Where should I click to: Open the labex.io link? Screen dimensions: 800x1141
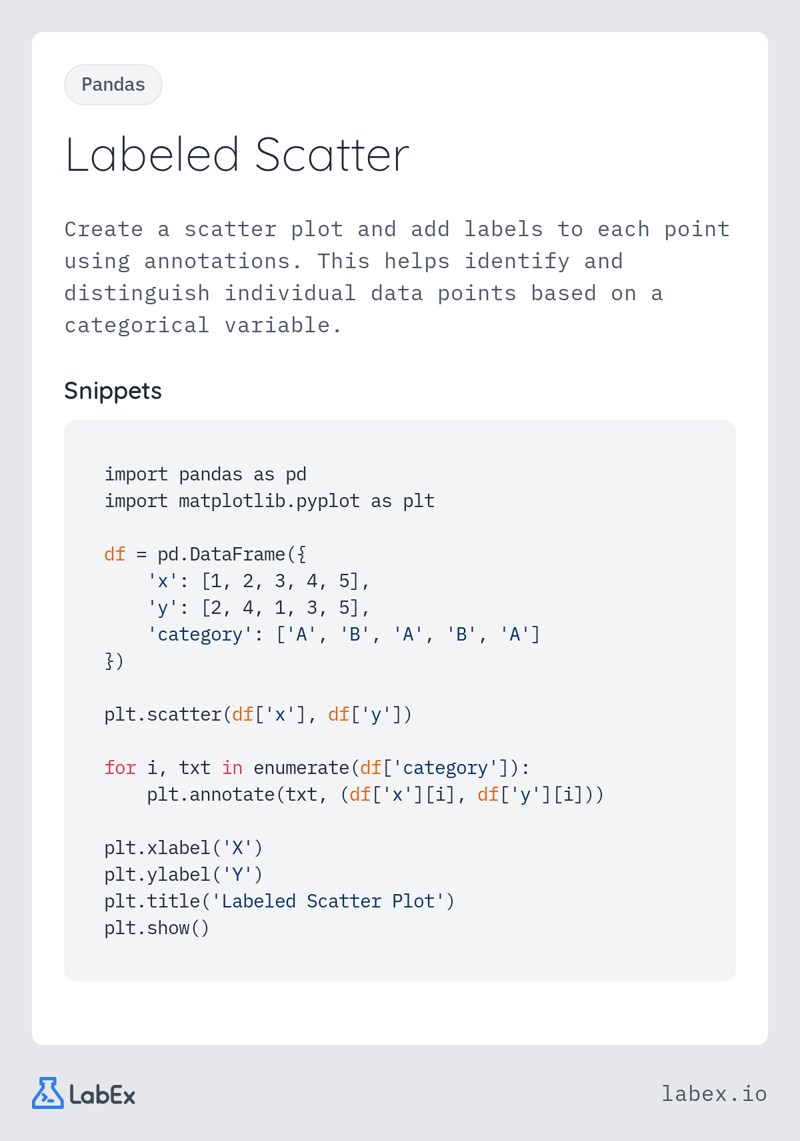pos(714,1094)
